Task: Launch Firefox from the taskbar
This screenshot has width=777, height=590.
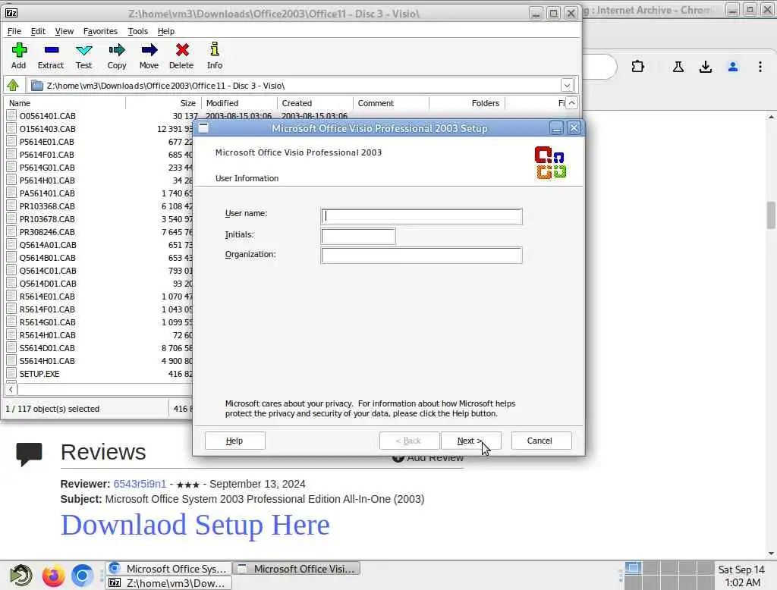Action: tap(54, 576)
